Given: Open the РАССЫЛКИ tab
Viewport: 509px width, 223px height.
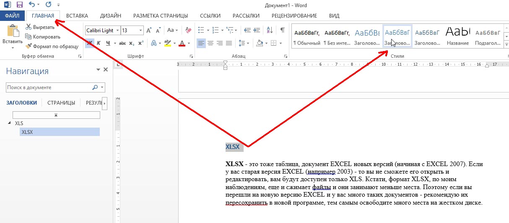Looking at the screenshot, I should (x=246, y=16).
